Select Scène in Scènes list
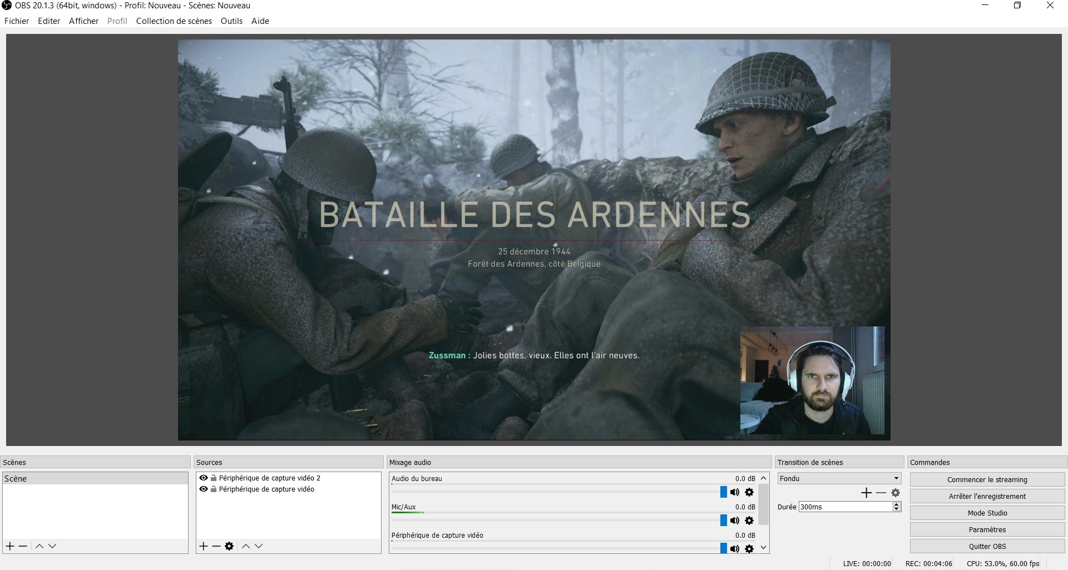 [95, 478]
